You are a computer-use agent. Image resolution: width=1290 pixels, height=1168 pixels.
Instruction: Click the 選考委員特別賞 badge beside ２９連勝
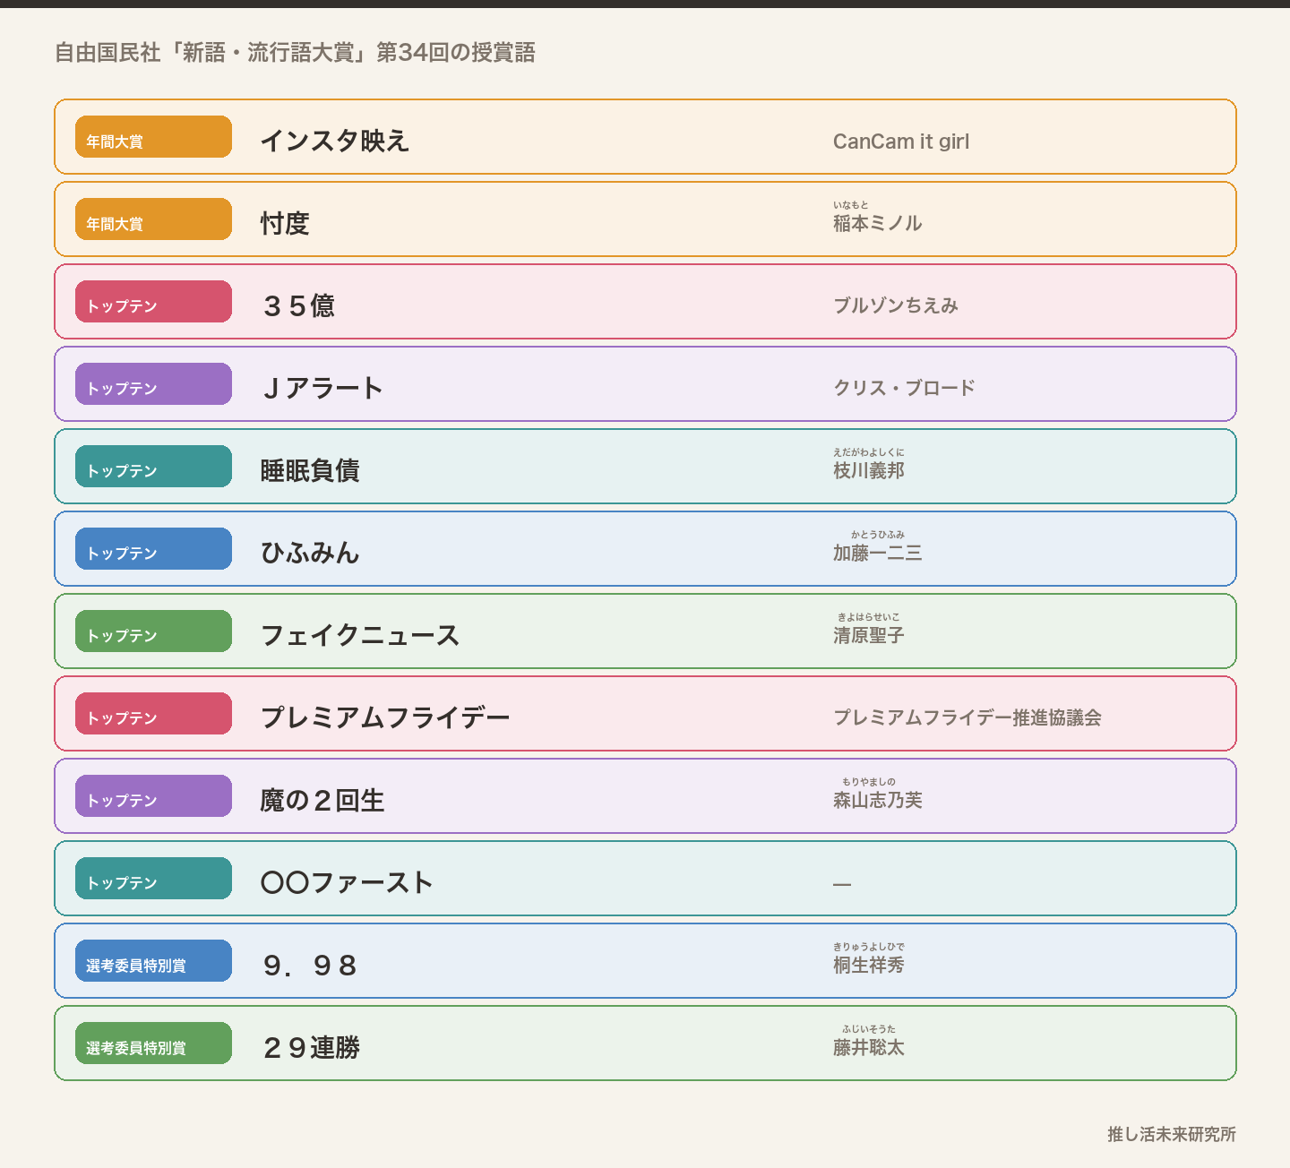[153, 1043]
